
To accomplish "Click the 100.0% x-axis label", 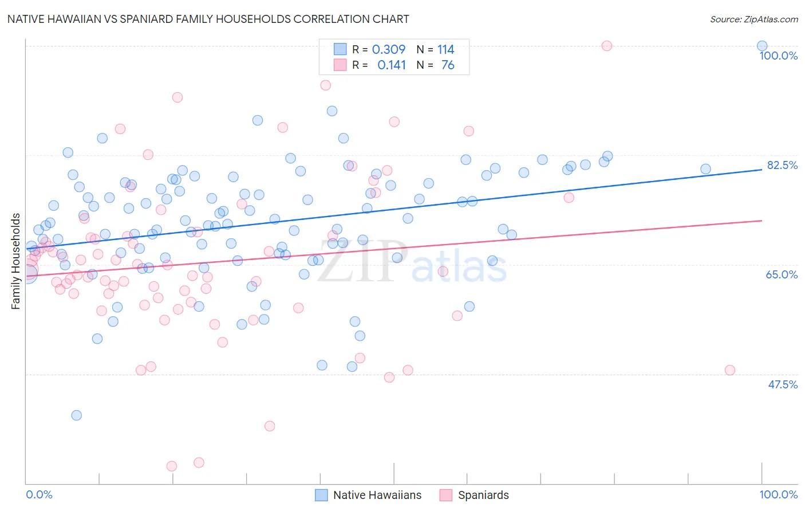I will click(x=779, y=494).
